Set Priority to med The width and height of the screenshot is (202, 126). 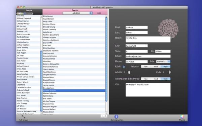click(x=156, y=67)
